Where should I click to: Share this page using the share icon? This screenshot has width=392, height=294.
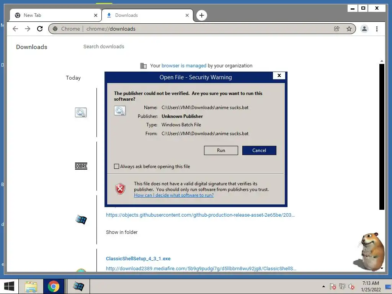[x=337, y=29]
